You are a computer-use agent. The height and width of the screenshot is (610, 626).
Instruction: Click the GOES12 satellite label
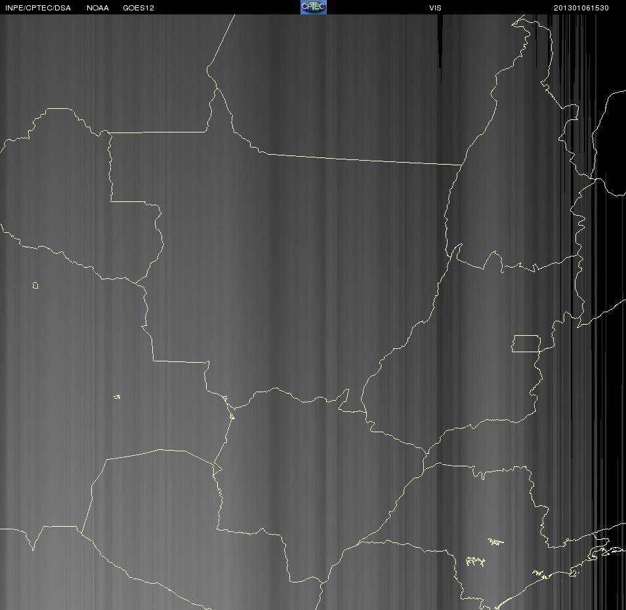coord(138,8)
